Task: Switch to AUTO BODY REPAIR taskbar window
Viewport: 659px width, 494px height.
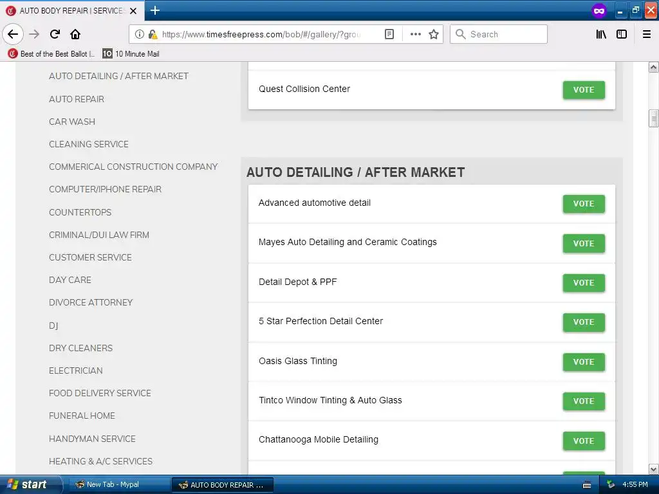Action: point(223,485)
